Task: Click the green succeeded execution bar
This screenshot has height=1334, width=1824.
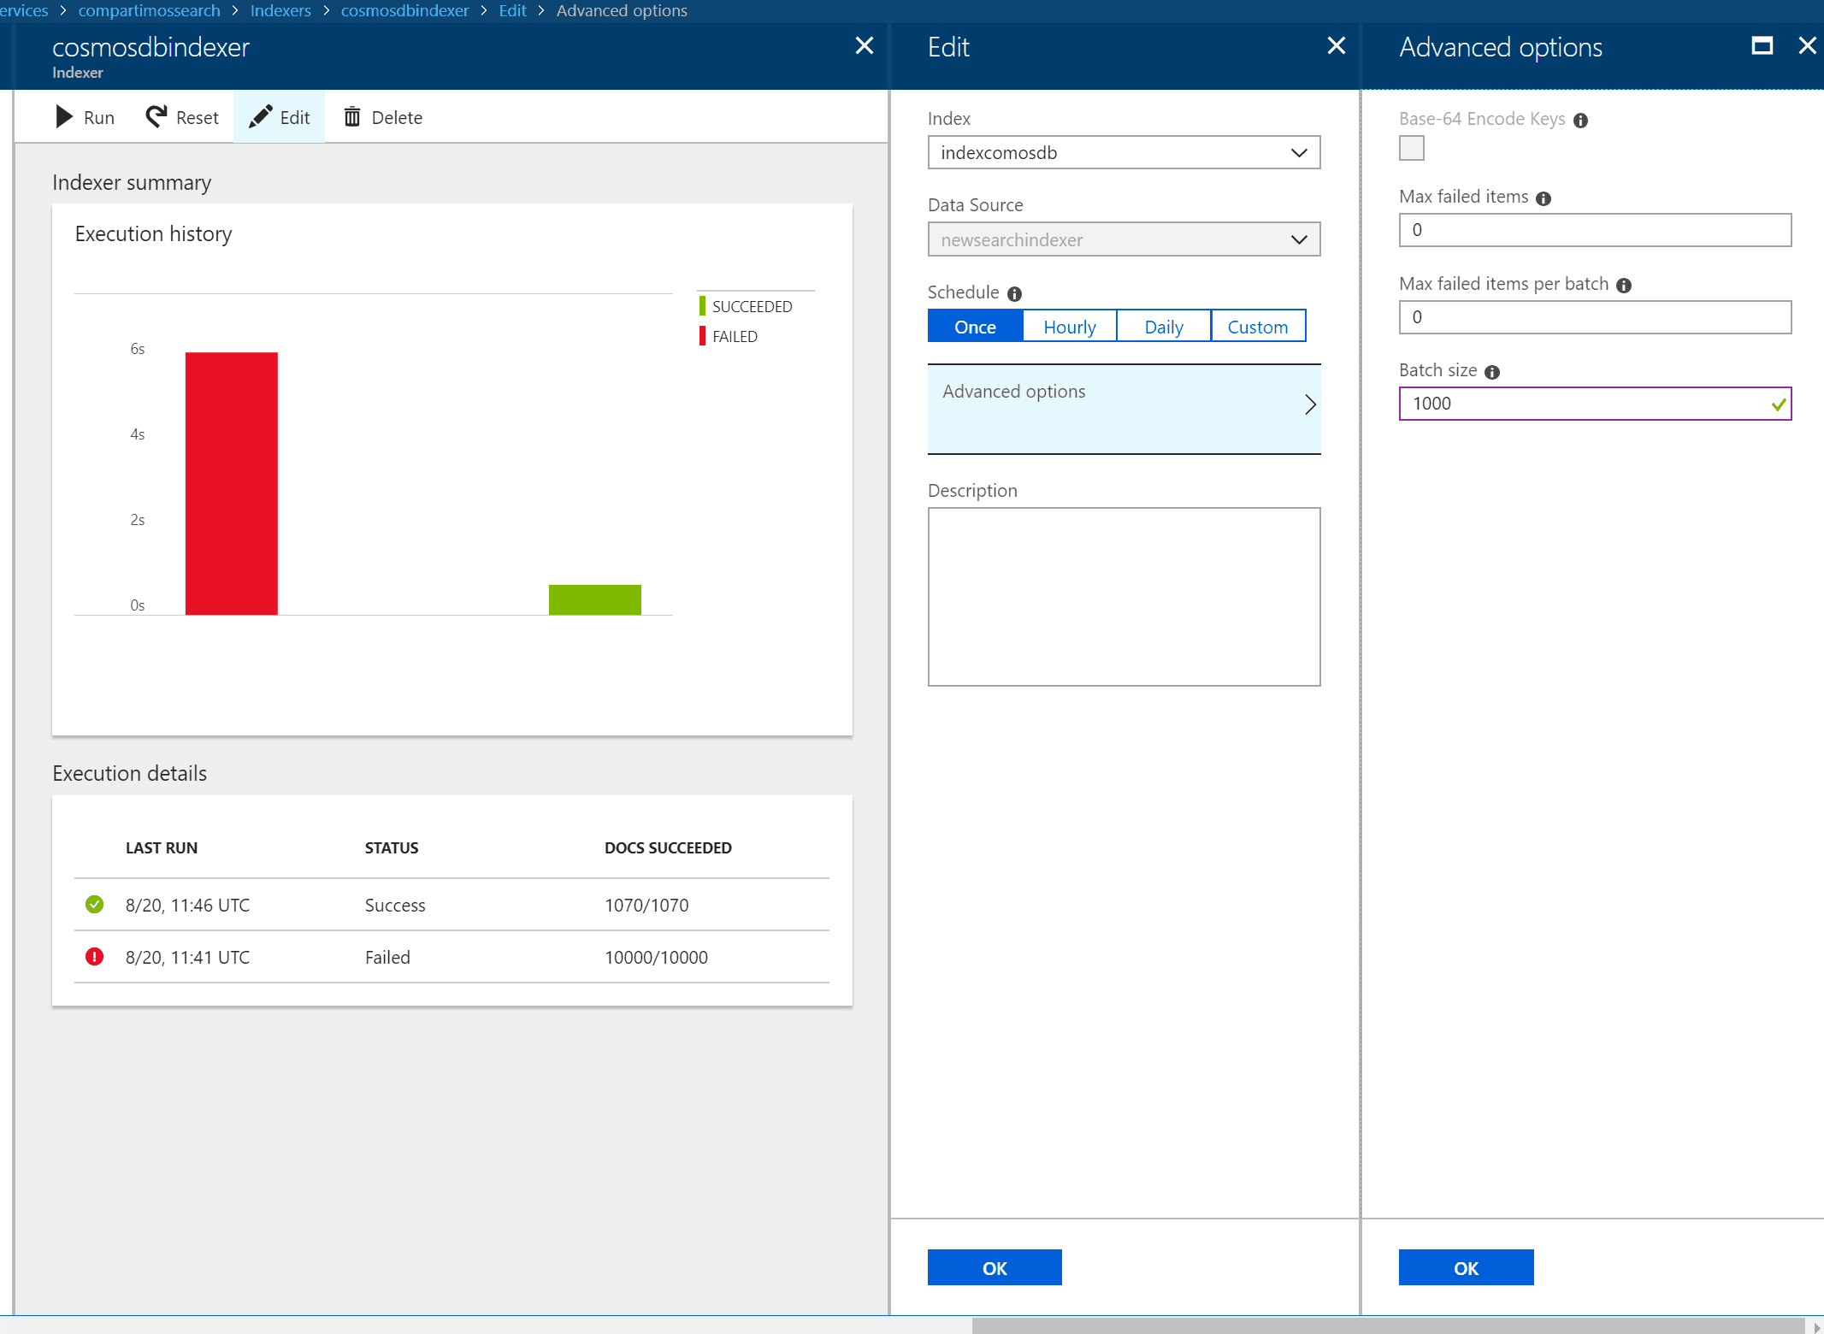Action: click(x=595, y=599)
